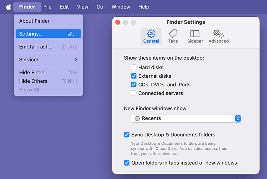The width and height of the screenshot is (267, 179).
Task: Select Hide Others menu item
Action: (x=48, y=81)
